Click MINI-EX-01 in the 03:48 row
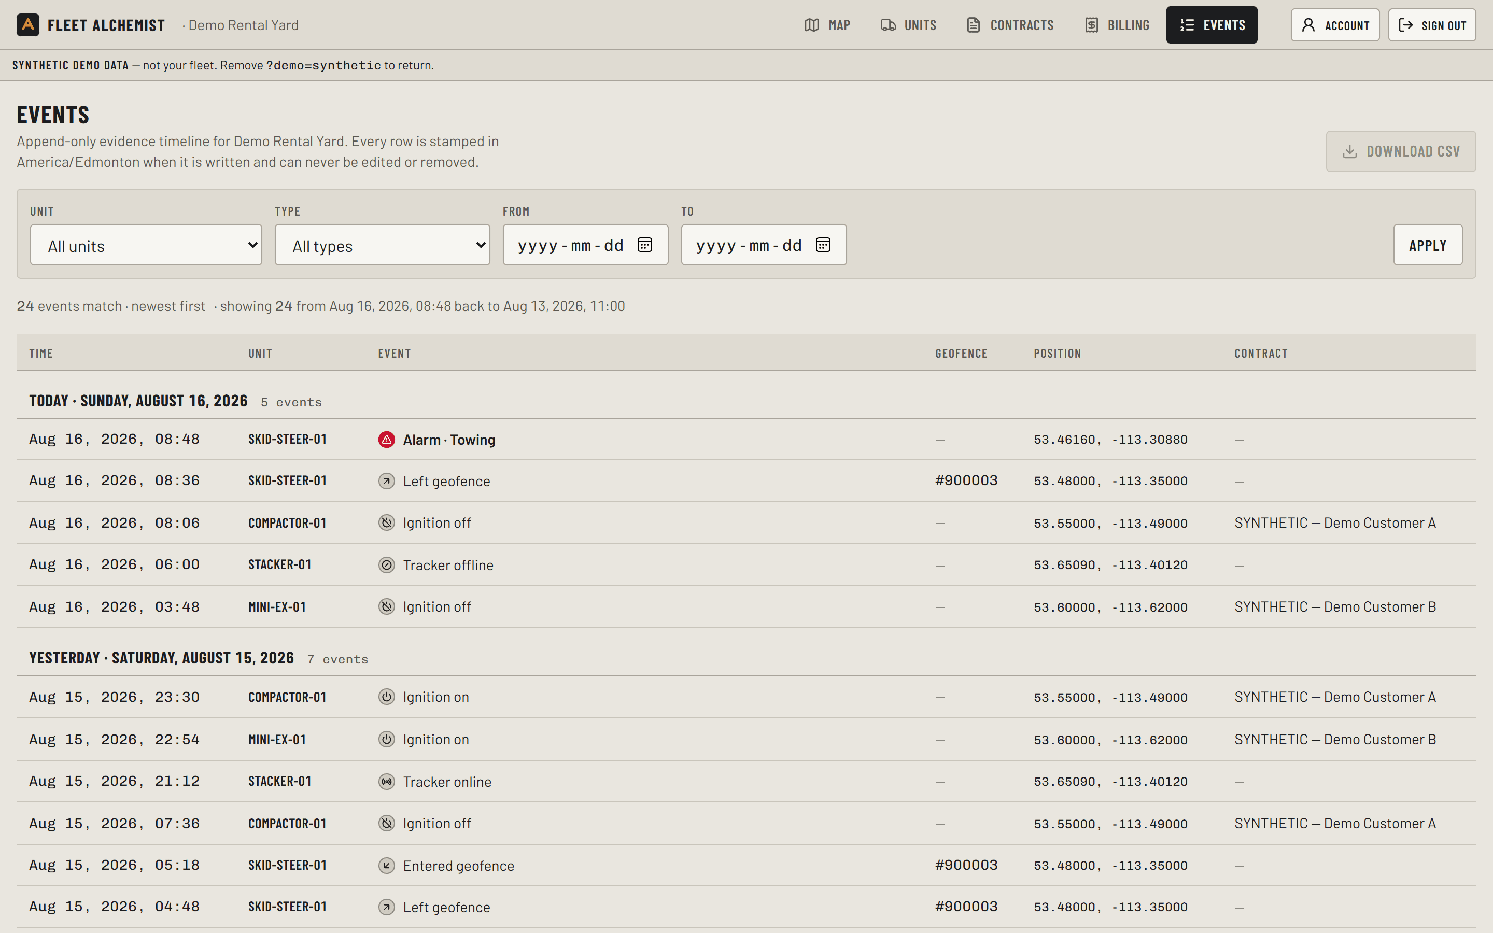1493x933 pixels. (277, 607)
